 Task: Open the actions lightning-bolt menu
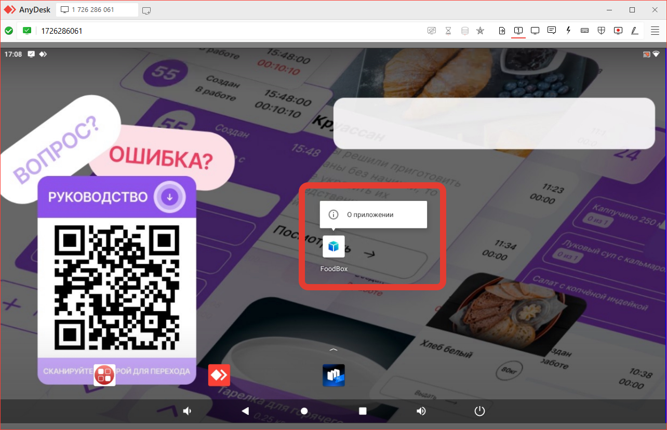pos(568,31)
